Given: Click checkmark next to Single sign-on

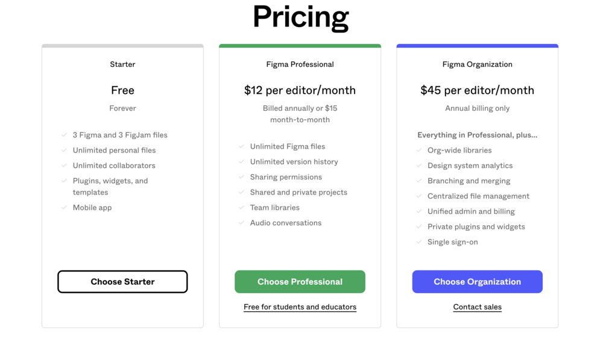Looking at the screenshot, I should 419,242.
